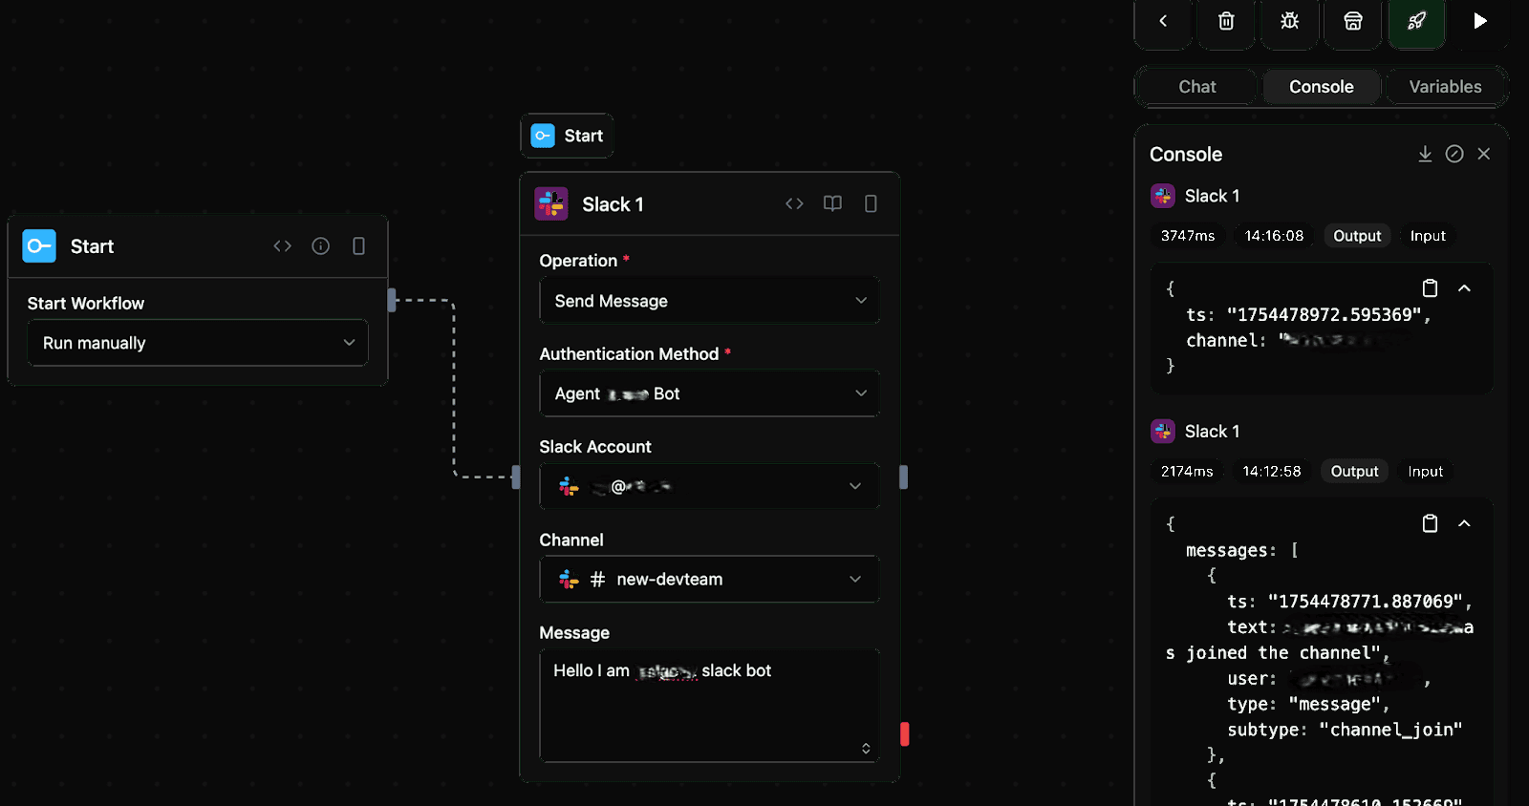This screenshot has width=1529, height=806.
Task: Open the Channel new-devteam dropdown
Action: pyautogui.click(x=709, y=579)
